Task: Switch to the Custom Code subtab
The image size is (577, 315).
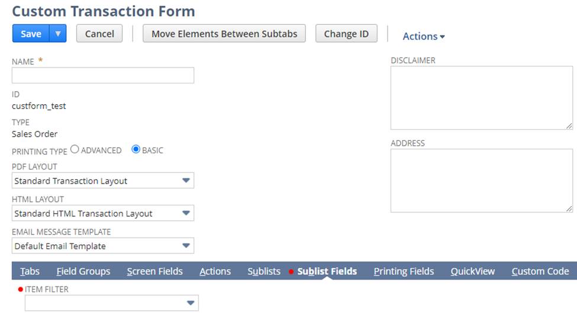Action: coord(540,271)
